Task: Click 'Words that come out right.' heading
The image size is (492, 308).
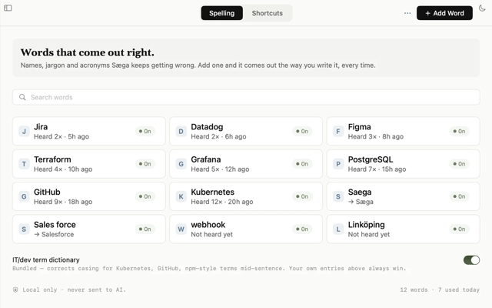Action: pos(87,52)
